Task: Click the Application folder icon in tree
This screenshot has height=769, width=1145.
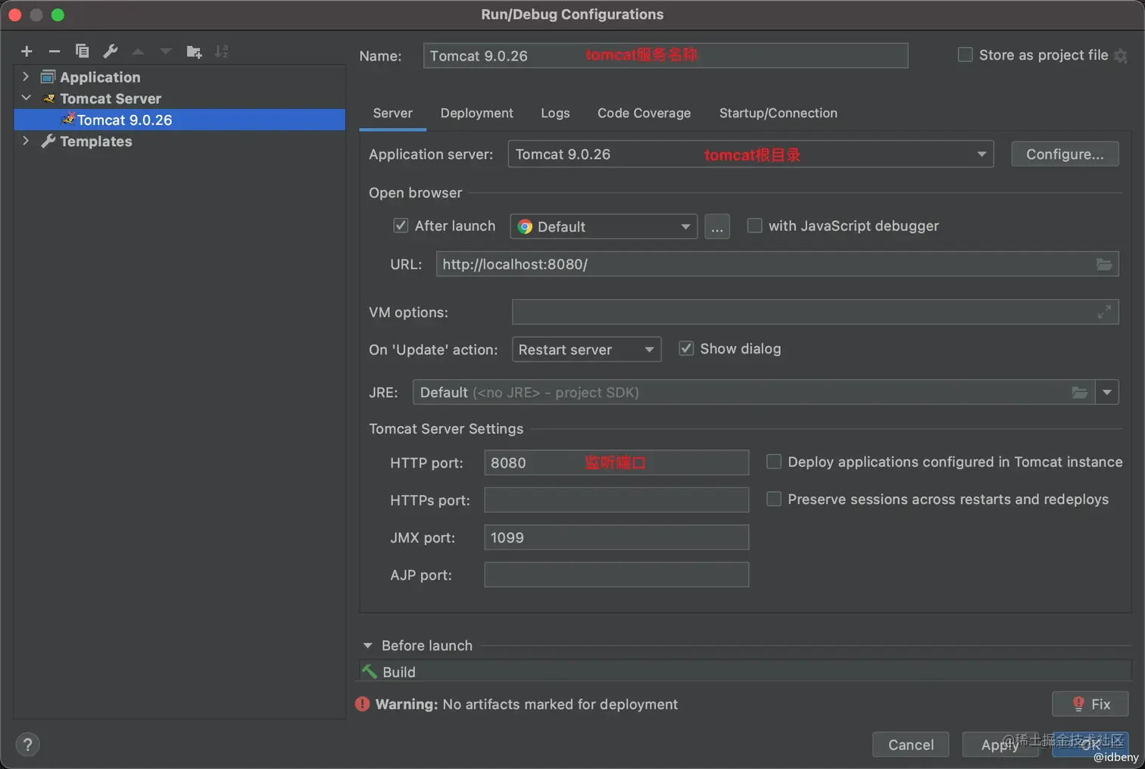Action: (x=48, y=76)
